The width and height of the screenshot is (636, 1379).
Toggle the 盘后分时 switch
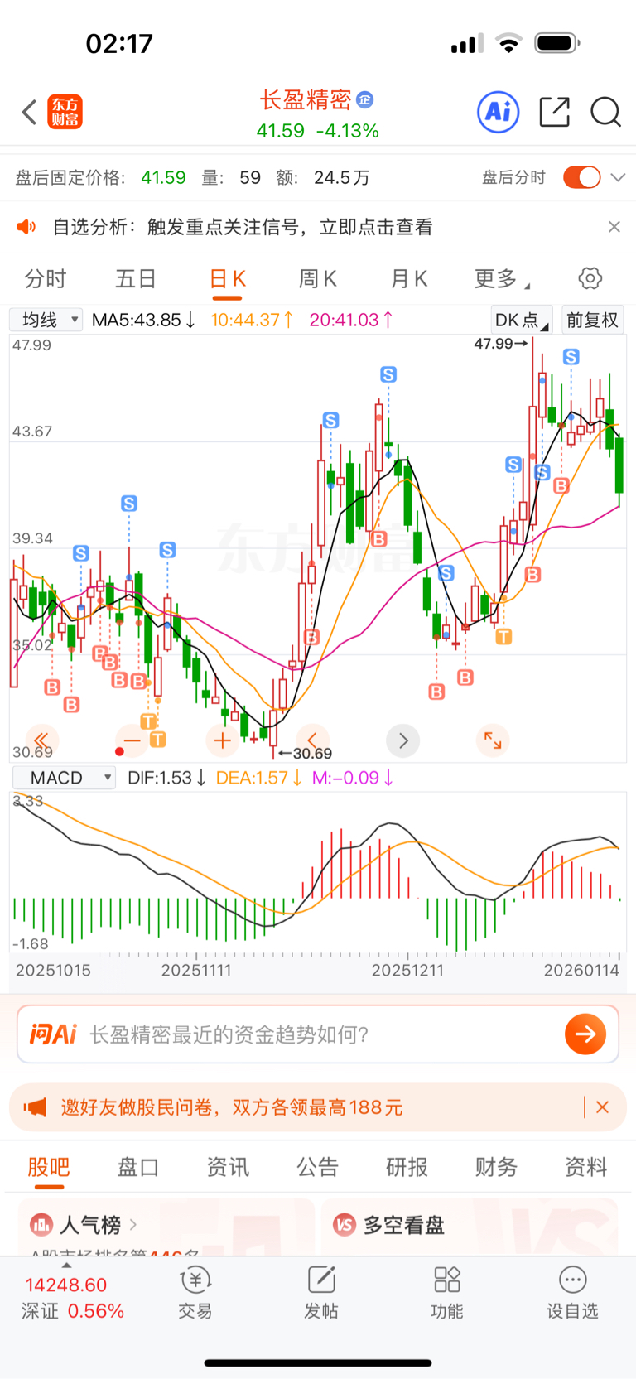click(x=581, y=177)
